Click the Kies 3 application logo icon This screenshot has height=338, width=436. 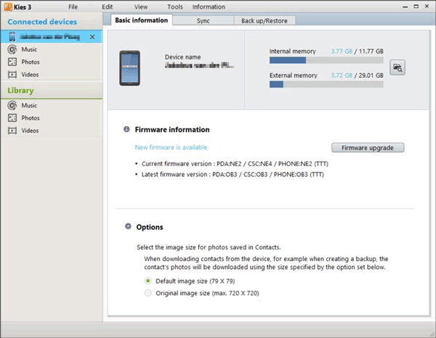coord(8,7)
